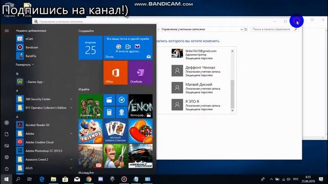
Task: Open Microsoft Solitaire Collection tile
Action: tap(115, 131)
